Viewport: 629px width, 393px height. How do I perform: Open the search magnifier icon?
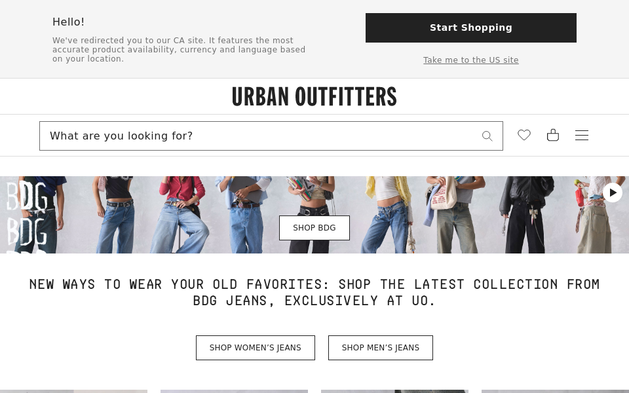coord(487,136)
